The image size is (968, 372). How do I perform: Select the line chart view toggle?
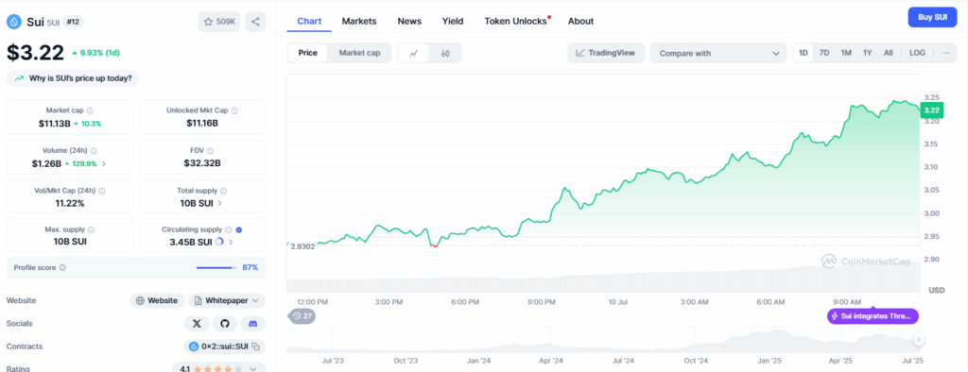tap(414, 53)
